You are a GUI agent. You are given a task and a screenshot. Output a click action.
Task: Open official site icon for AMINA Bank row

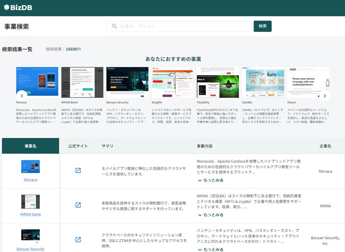click(x=78, y=205)
